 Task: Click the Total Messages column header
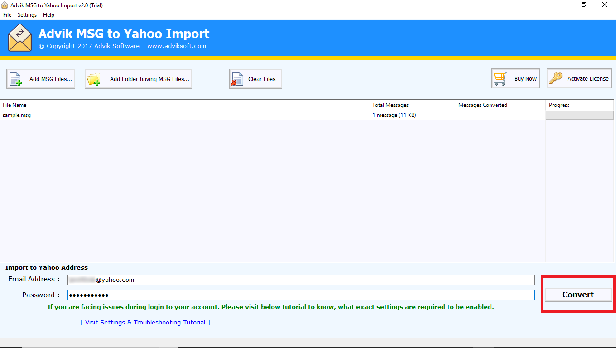(412, 105)
